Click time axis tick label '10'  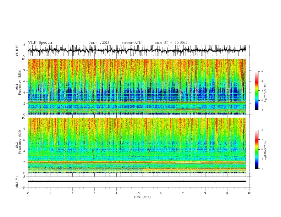249,193
